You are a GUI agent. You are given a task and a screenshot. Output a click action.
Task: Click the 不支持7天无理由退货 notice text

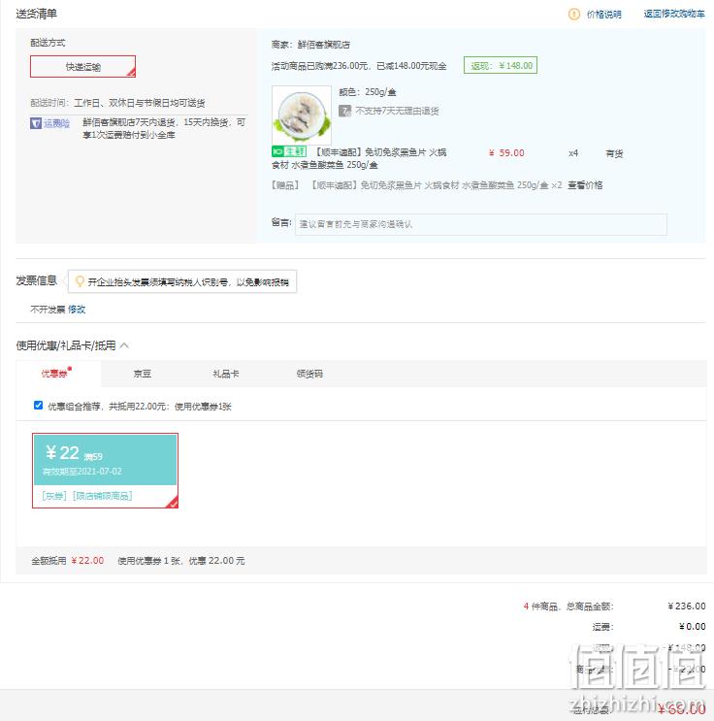397,111
